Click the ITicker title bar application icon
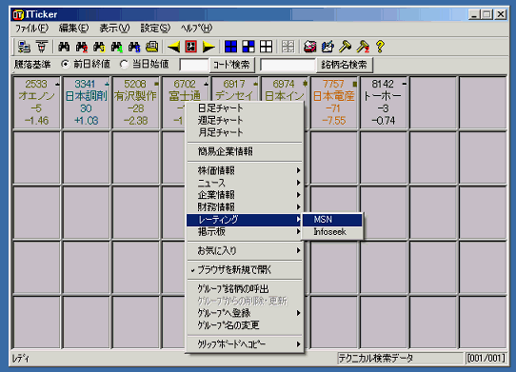The height and width of the screenshot is (372, 516). [18, 14]
